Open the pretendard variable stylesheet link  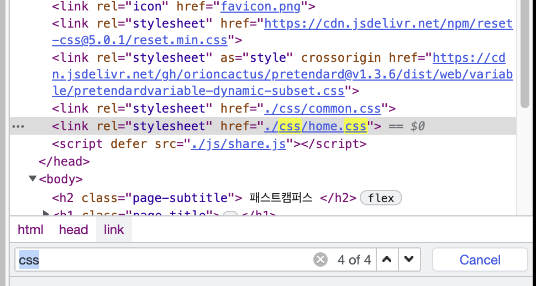(x=282, y=74)
